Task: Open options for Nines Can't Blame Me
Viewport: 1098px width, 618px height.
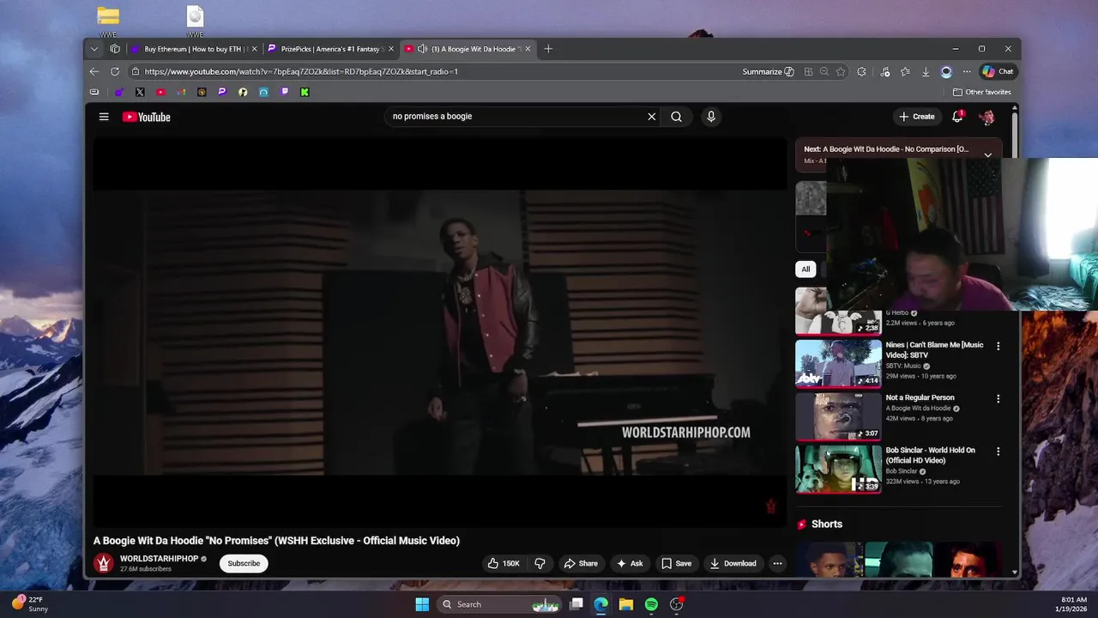Action: coord(998,346)
